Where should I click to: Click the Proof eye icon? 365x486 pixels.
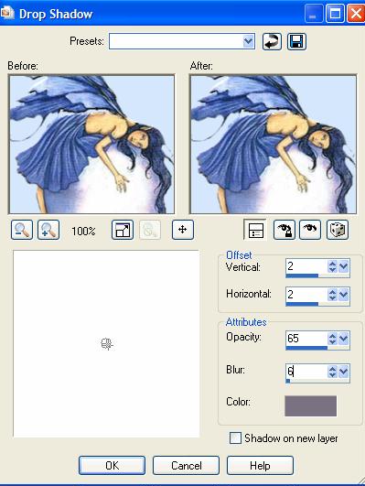pos(310,230)
